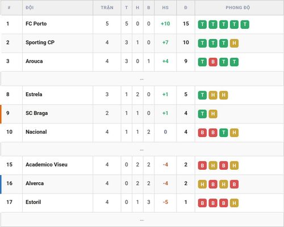Image resolution: width=284 pixels, height=227 pixels.
Task: Open the FC Porto team link
Action: pos(36,24)
